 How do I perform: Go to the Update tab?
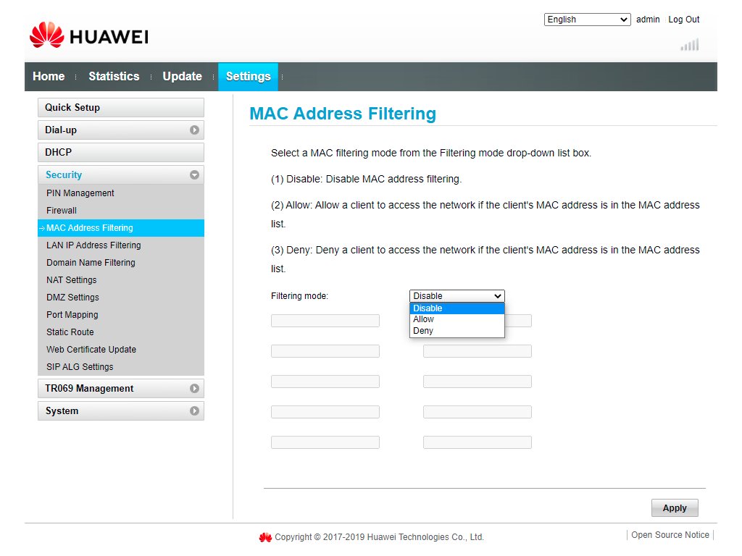(182, 77)
